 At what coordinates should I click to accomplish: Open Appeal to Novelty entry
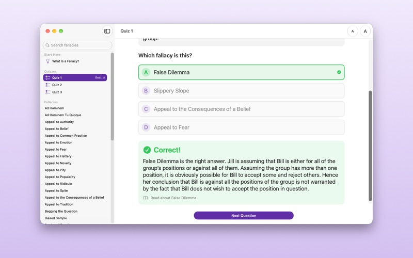(58, 163)
